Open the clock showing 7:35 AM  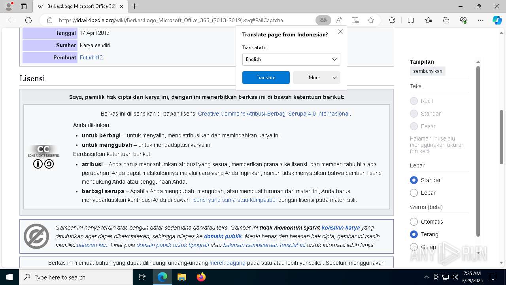point(472,277)
